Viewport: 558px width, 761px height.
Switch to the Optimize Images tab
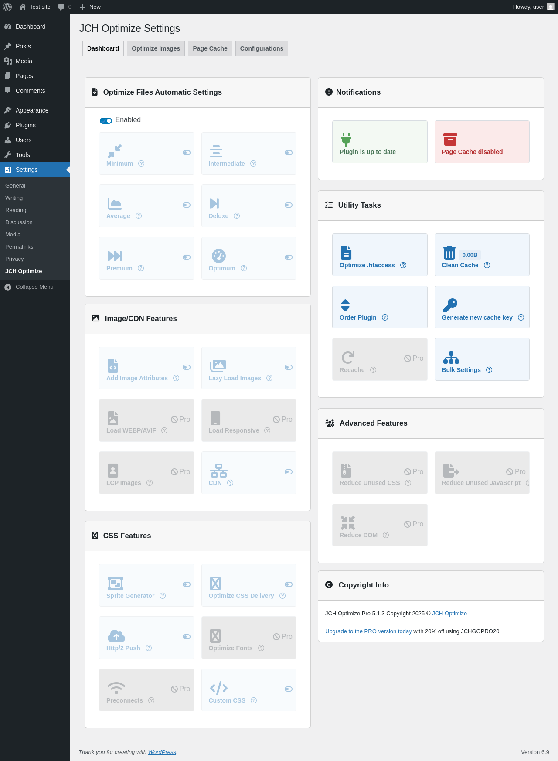tap(156, 48)
